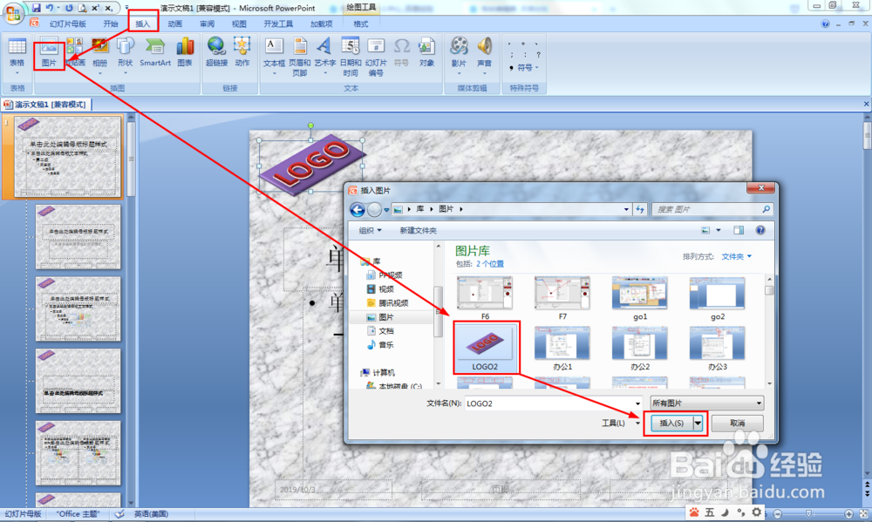Select the first slide master thumbnail
The height and width of the screenshot is (522, 872).
pos(67,156)
